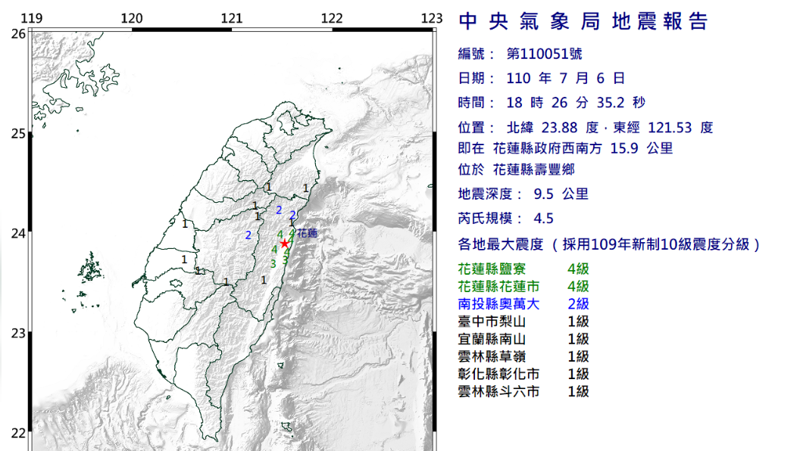Screen dimensions: 803x451
Task: Click the title 中央氣象局地震報告
Action: tap(583, 21)
